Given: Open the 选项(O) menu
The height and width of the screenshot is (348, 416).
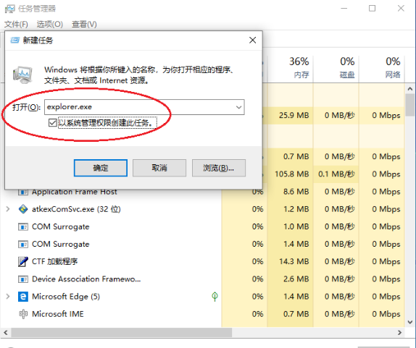Looking at the screenshot, I should pos(49,25).
